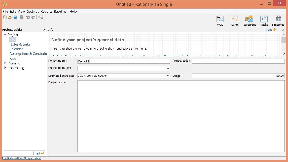Send project by email icon

[x=41, y=17]
